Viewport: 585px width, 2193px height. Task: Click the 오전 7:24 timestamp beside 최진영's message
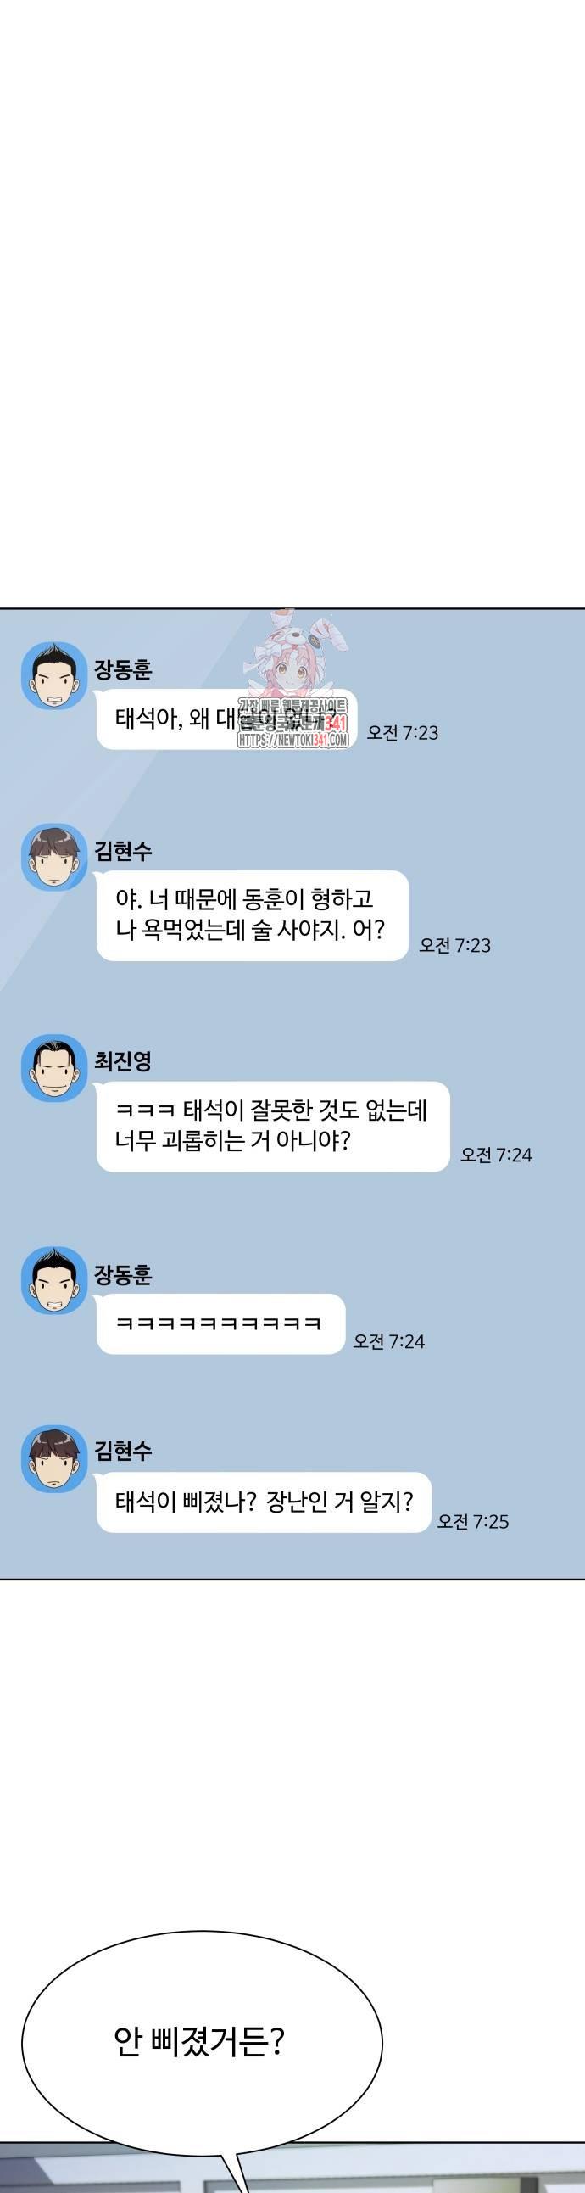coord(497,1155)
